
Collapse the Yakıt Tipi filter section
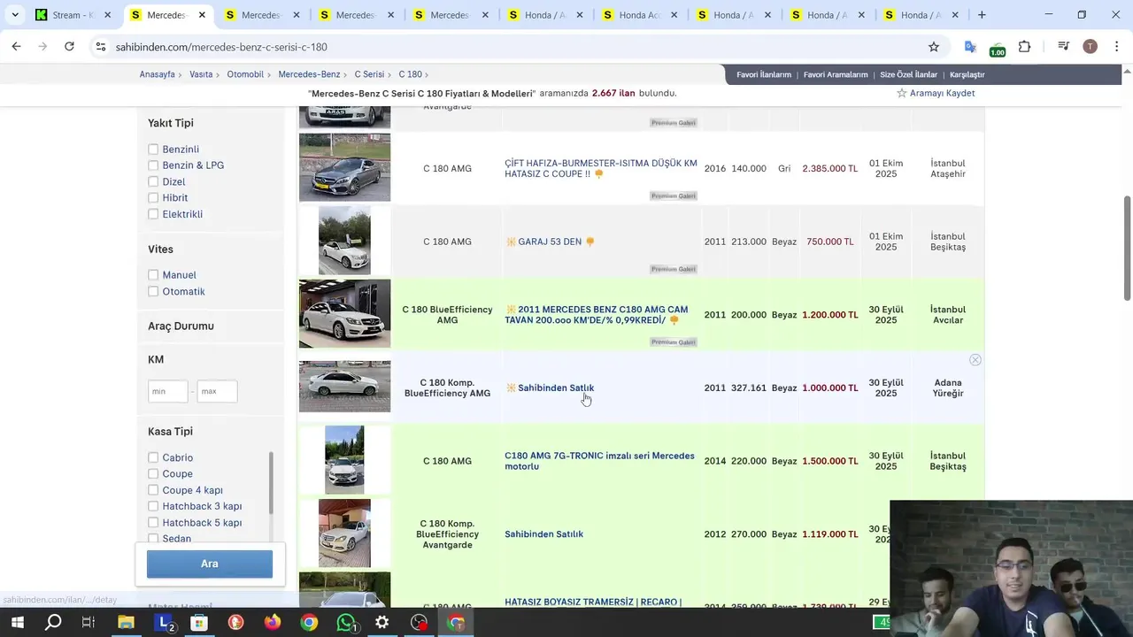pyautogui.click(x=170, y=123)
